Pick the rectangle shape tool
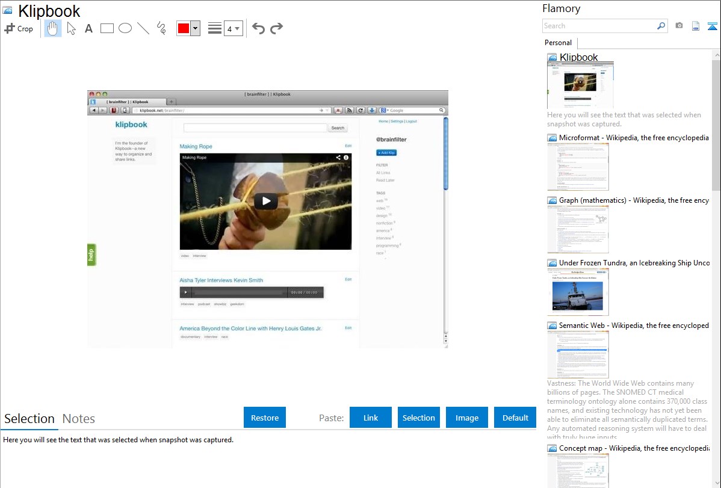This screenshot has height=488, width=721. [x=107, y=28]
